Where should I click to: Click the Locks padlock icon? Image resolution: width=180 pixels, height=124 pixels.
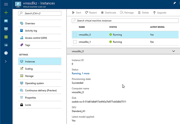coord(21,105)
